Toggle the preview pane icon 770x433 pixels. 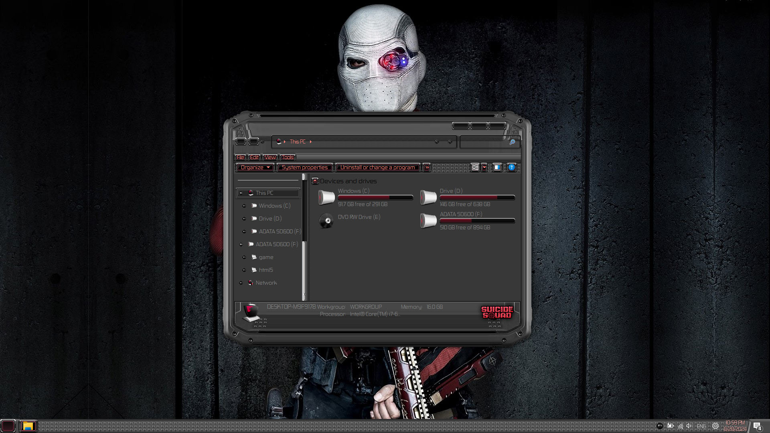[497, 168]
